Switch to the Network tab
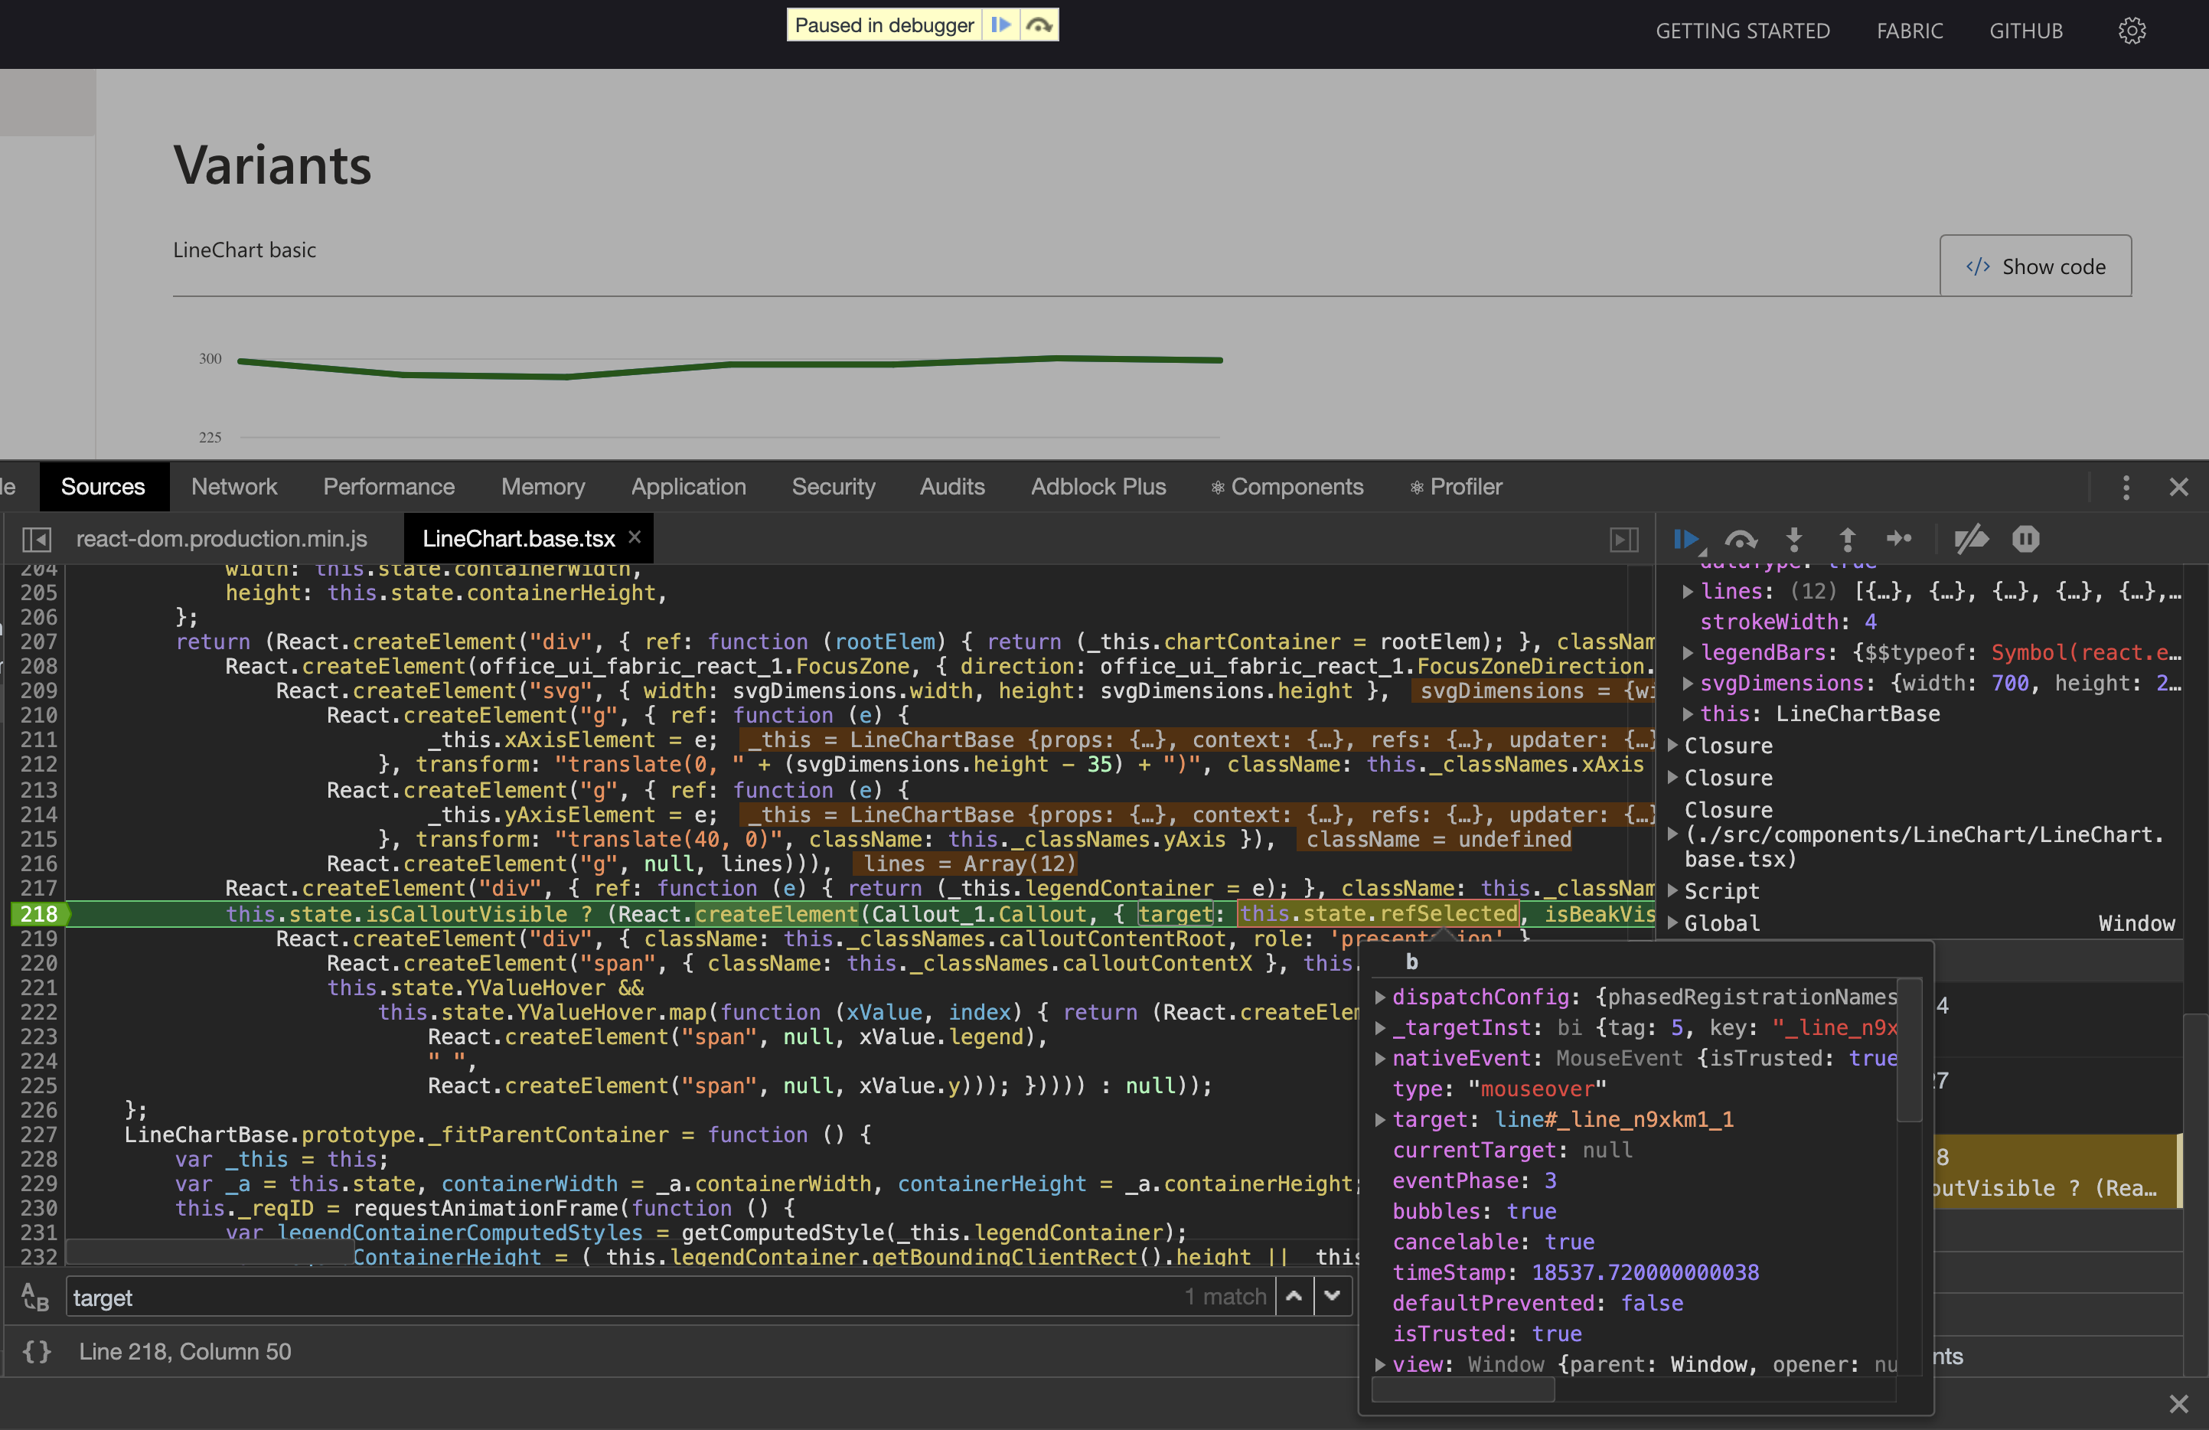The width and height of the screenshot is (2209, 1430). coord(234,487)
